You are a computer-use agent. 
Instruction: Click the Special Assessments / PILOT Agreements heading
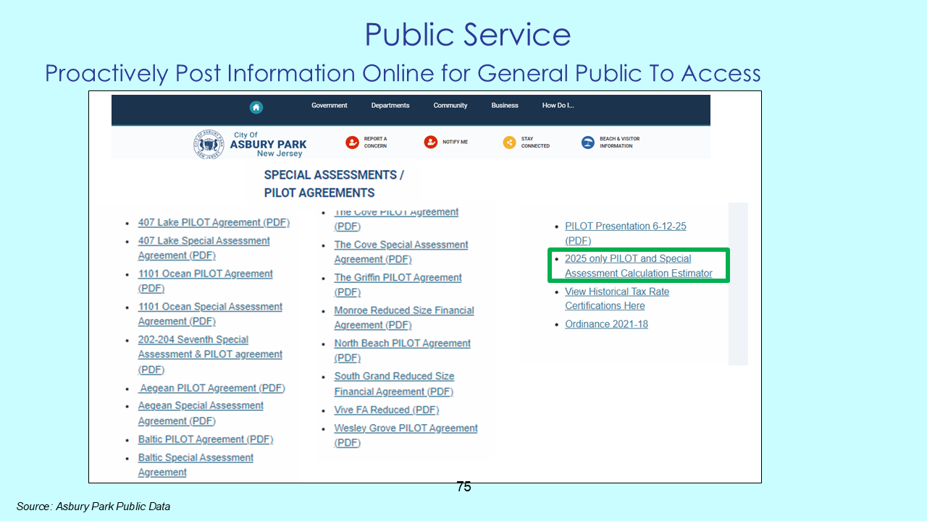[x=334, y=184]
